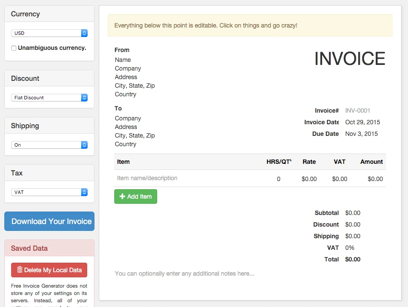Click the From Company line to edit it
408x307 pixels.
tap(128, 68)
